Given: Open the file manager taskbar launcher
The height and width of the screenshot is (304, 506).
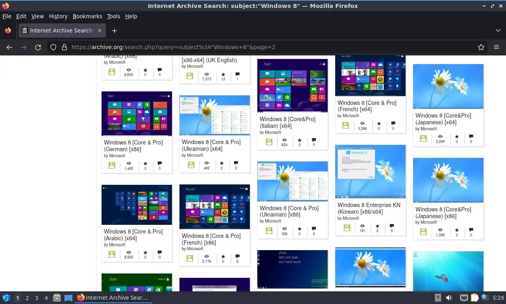Looking at the screenshot, I should coord(57,298).
